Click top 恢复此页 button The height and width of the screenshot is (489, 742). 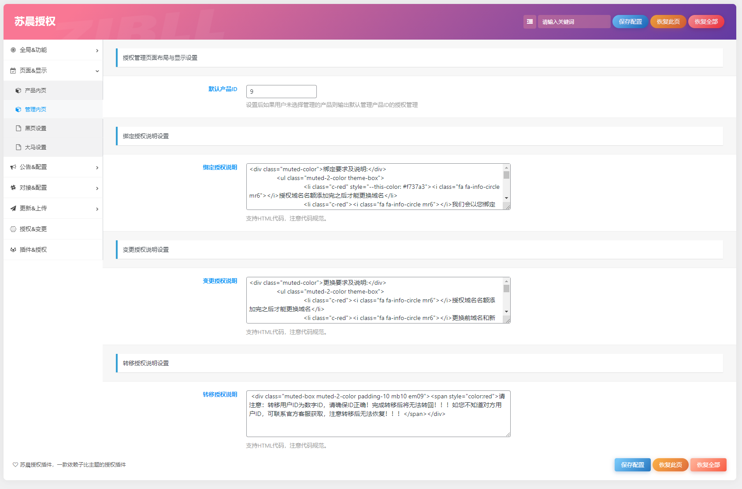(x=668, y=22)
